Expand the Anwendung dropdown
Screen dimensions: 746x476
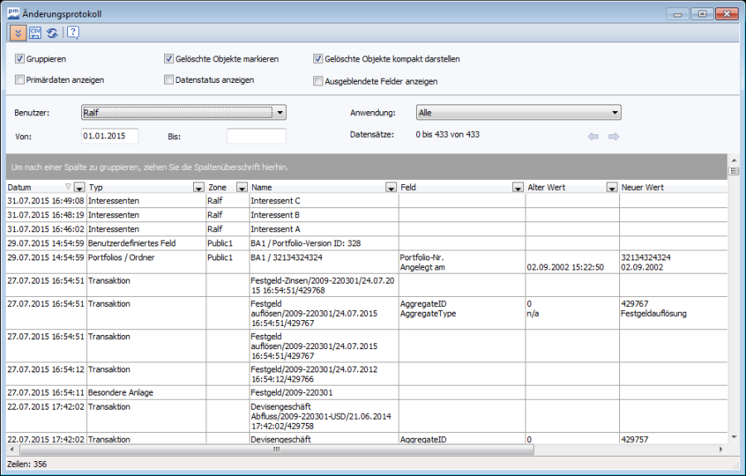(x=615, y=113)
